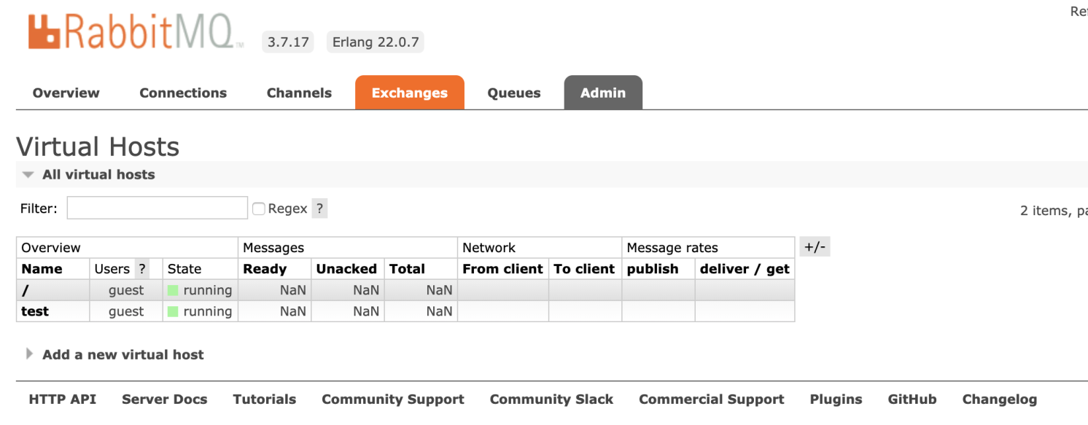
Task: Select the Queues tab
Action: 514,93
